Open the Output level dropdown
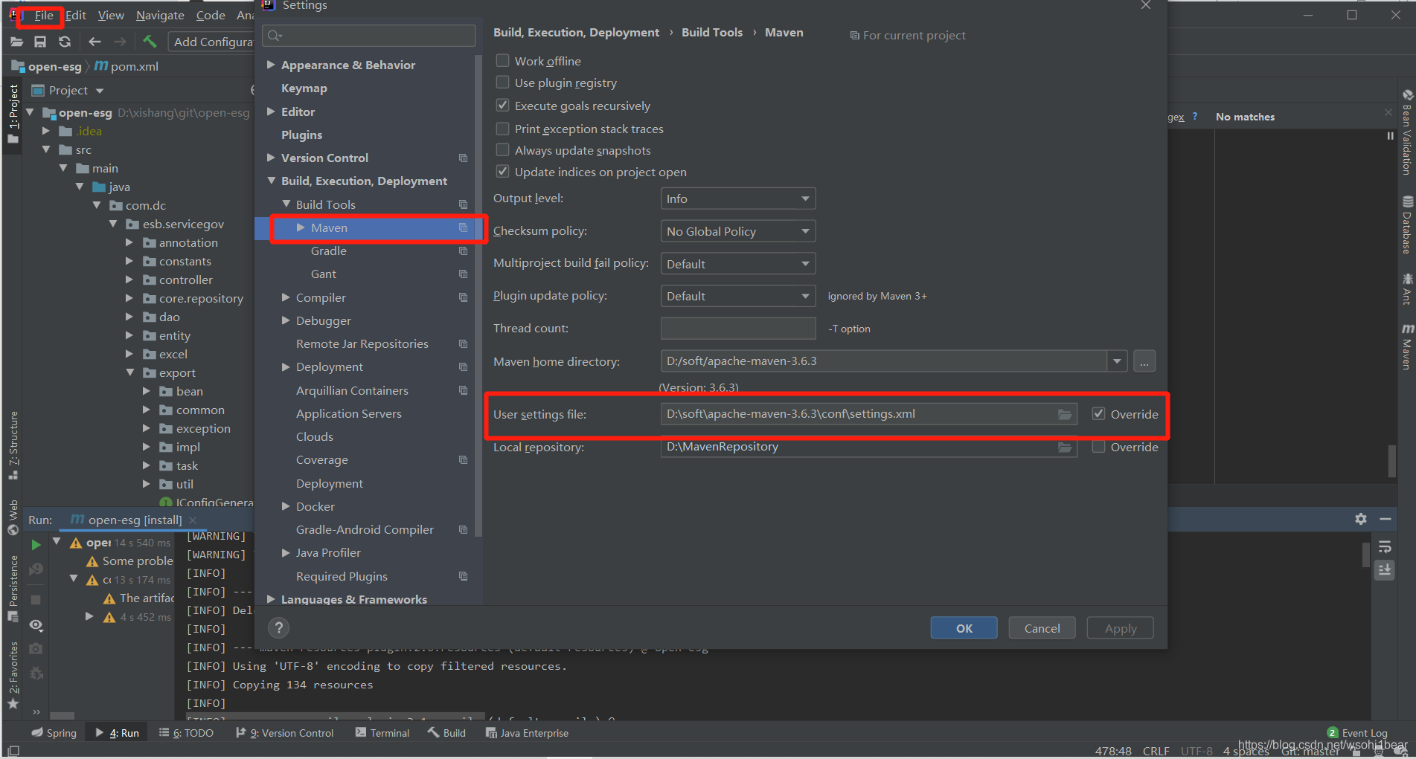Screen dimensions: 1416x759 point(738,198)
